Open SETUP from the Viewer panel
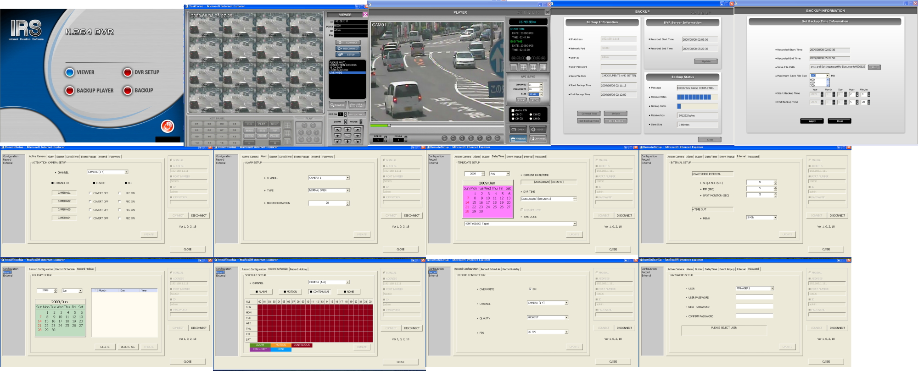The height and width of the screenshot is (371, 918). [x=348, y=55]
